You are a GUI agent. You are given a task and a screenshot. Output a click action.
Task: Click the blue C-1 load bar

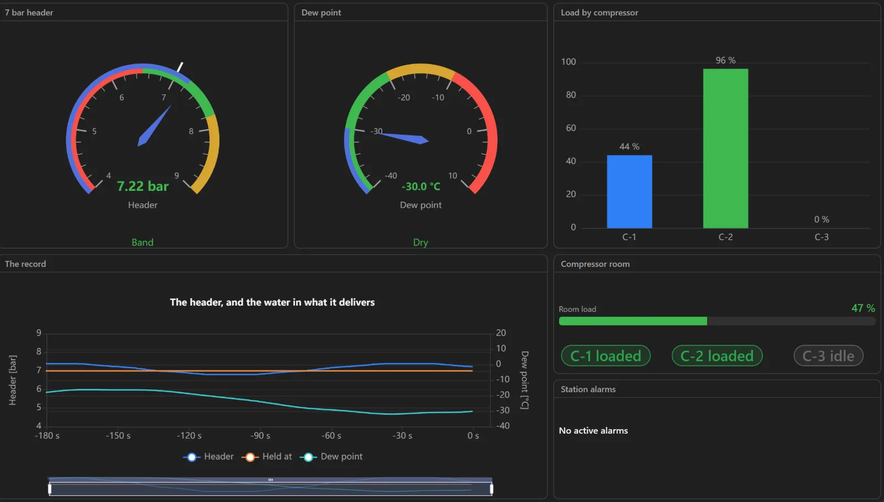click(629, 191)
